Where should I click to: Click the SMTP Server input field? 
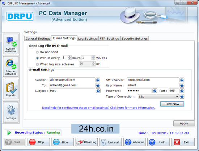coord(153,80)
